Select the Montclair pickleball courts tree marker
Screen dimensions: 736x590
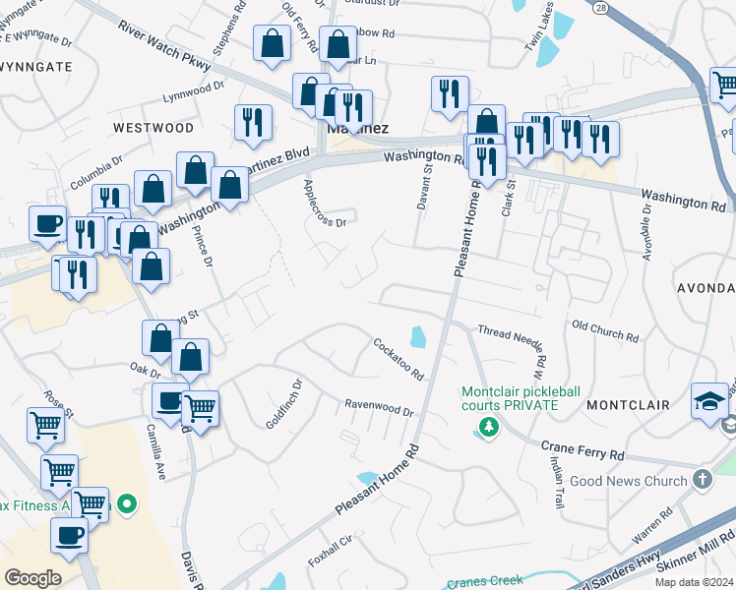point(486,427)
